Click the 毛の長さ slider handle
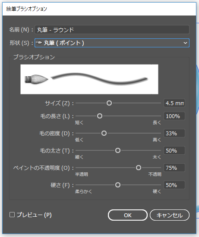The image size is (199, 237). click(100, 116)
